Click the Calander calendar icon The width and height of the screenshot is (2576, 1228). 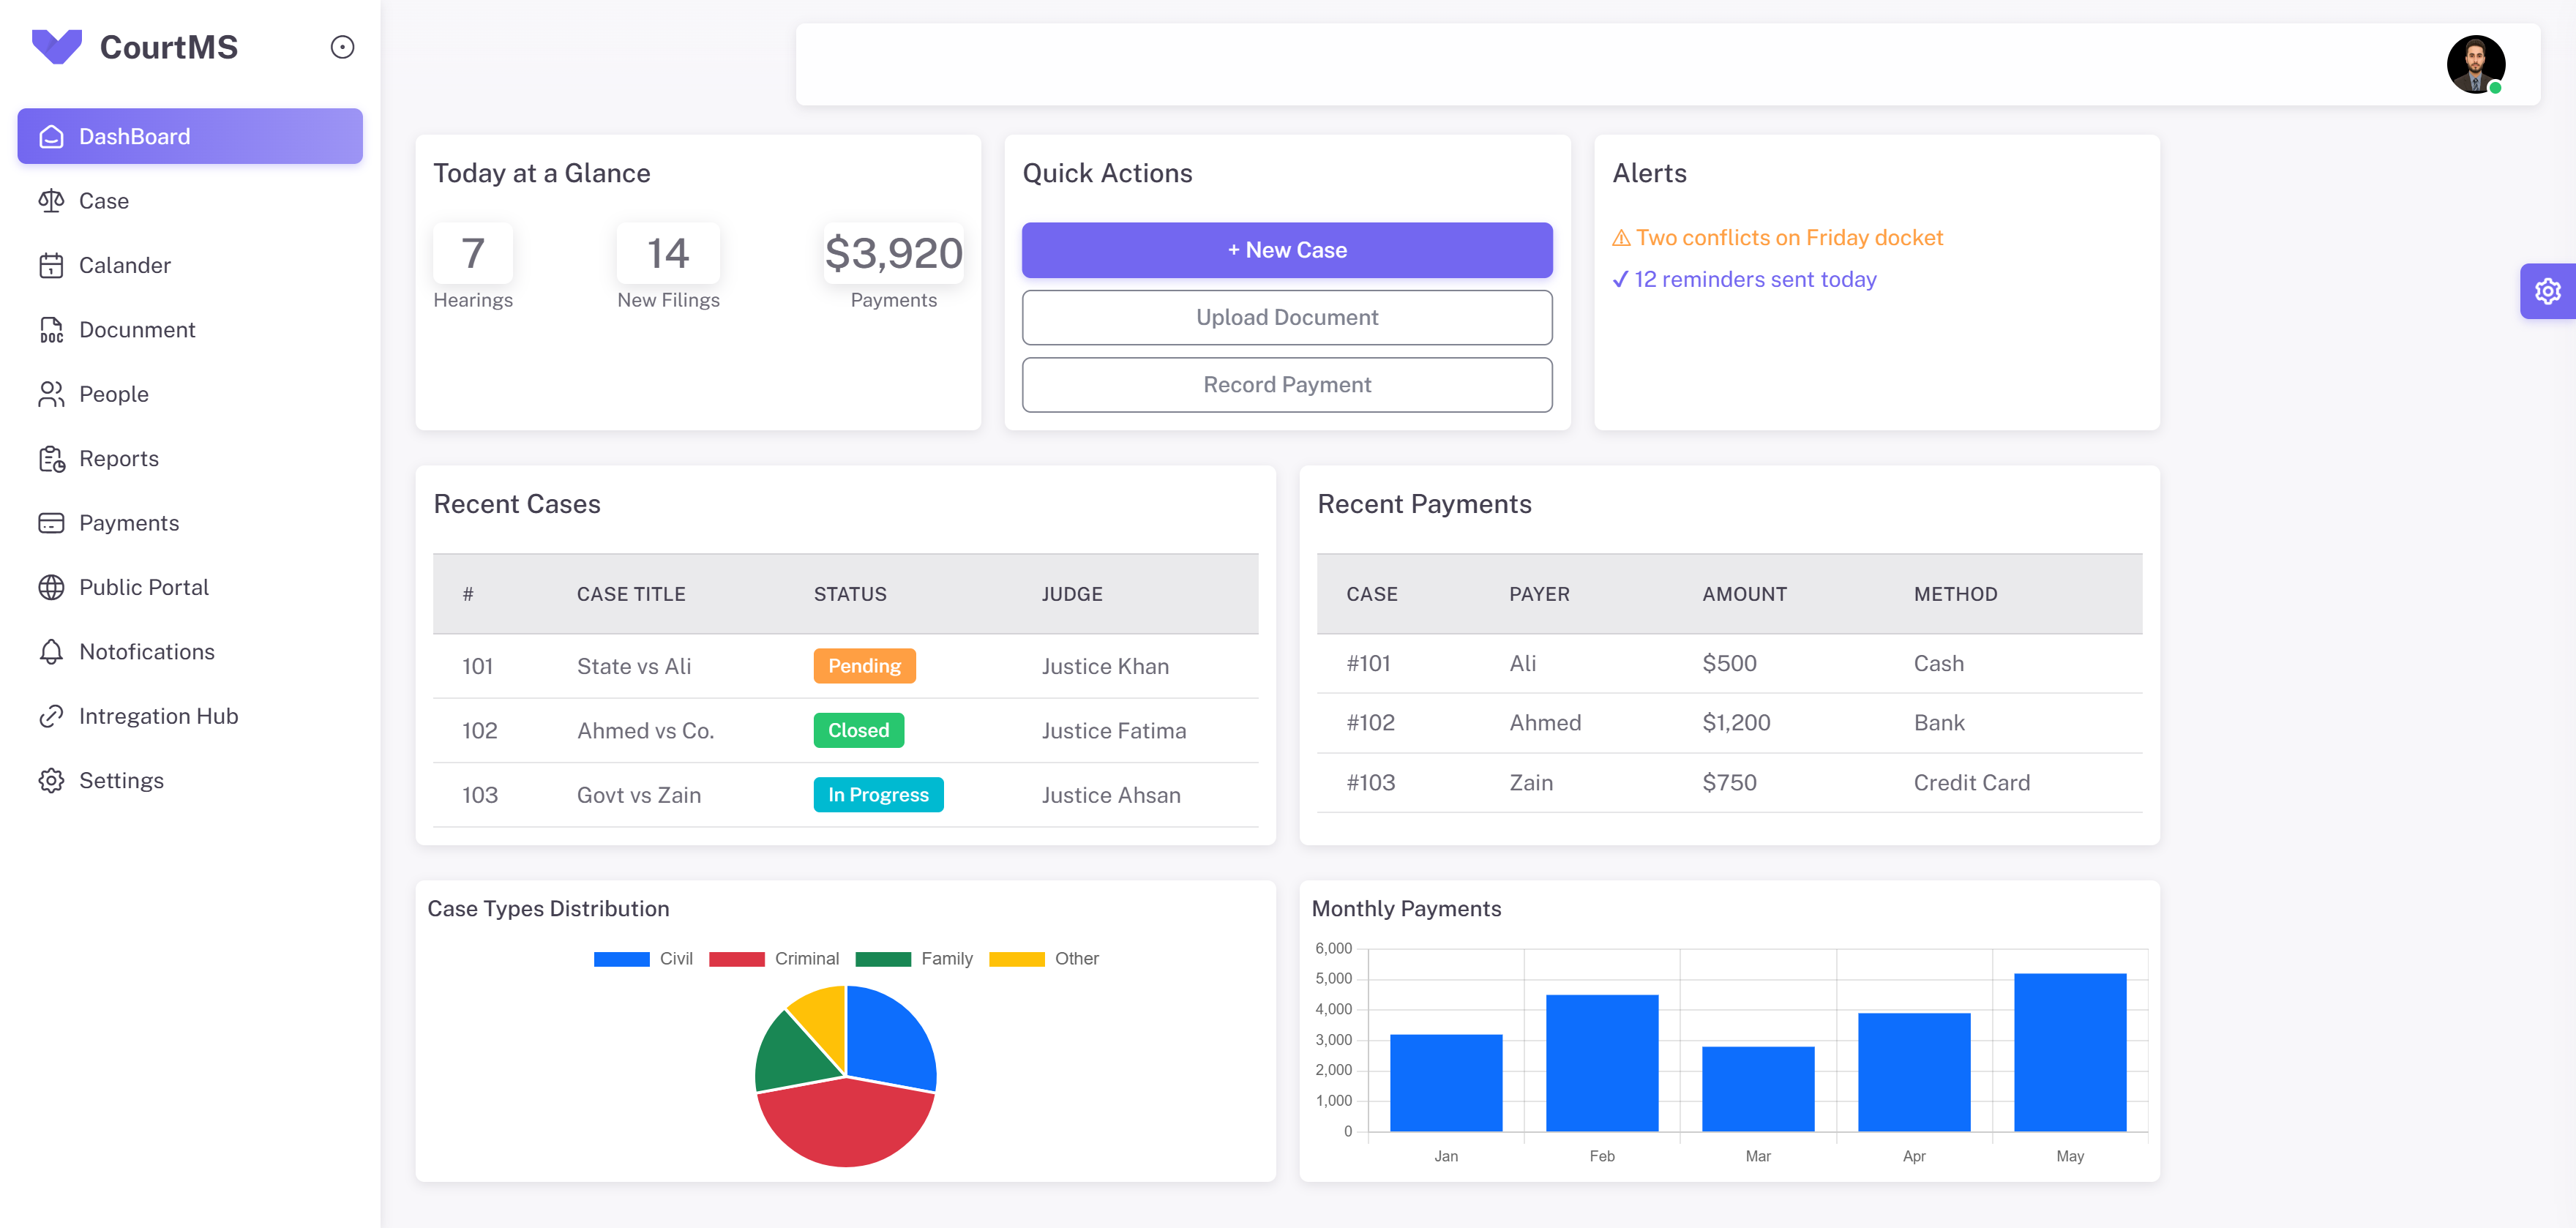[x=51, y=265]
